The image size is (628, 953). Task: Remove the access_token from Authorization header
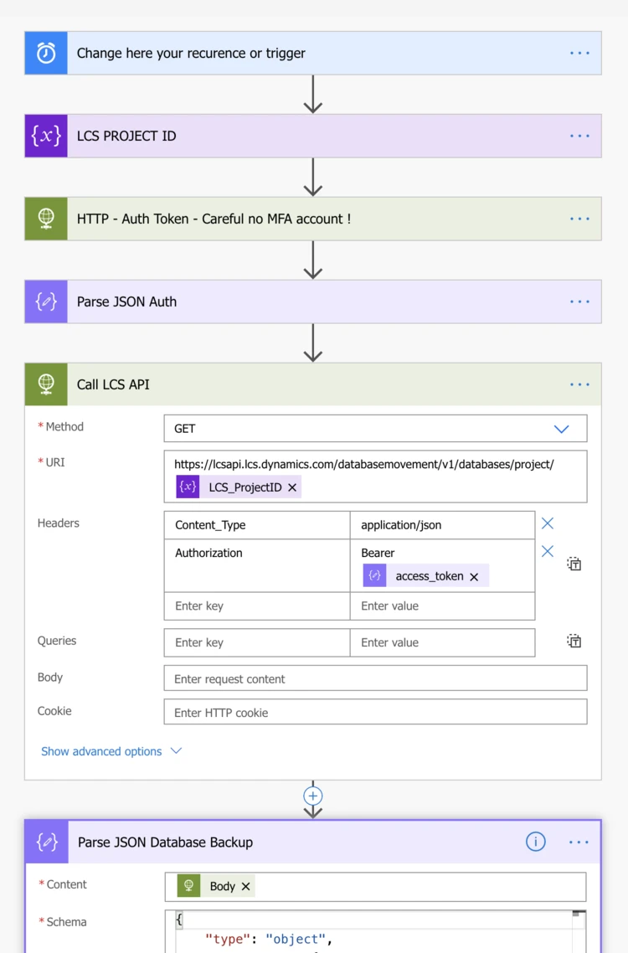tap(474, 576)
